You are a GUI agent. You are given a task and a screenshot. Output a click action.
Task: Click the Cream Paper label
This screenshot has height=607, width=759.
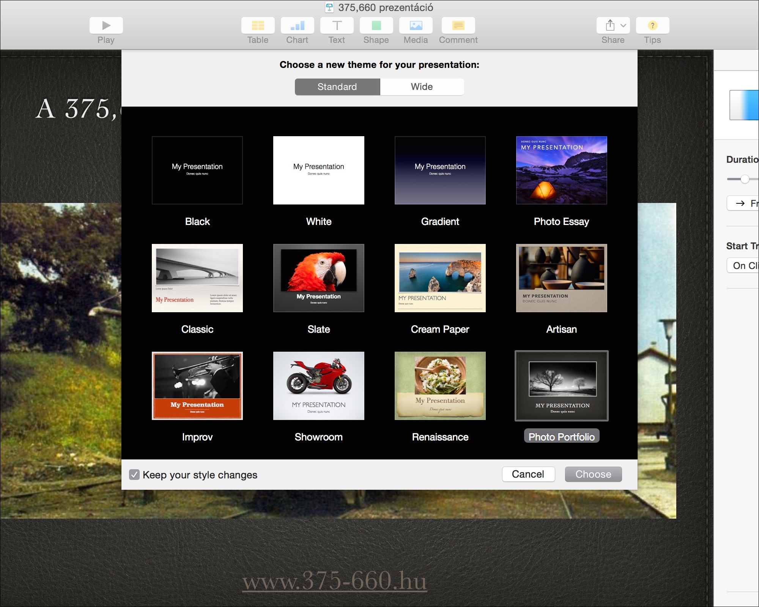pos(440,329)
